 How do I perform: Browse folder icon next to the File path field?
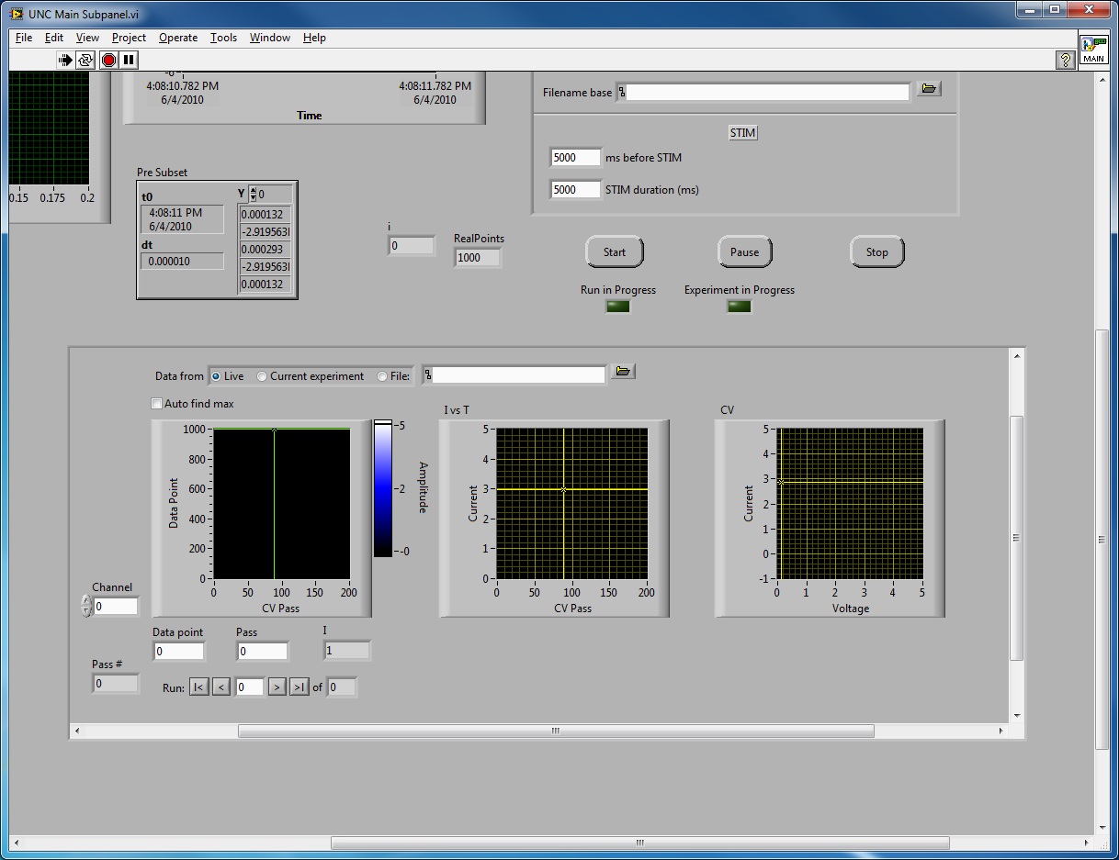pos(623,371)
